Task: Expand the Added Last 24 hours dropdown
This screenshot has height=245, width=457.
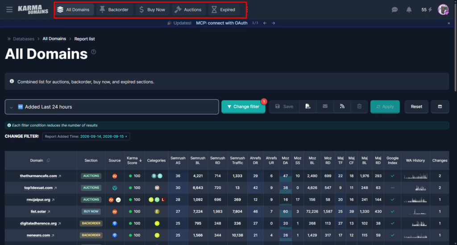Action: (112, 107)
